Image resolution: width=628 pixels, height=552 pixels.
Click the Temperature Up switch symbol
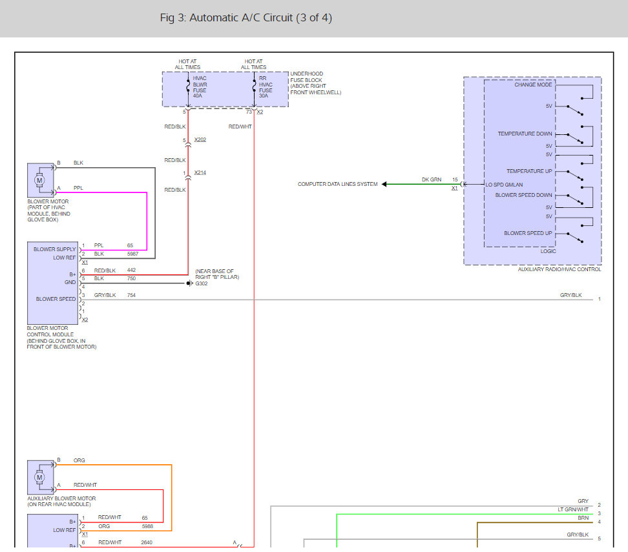point(574,168)
